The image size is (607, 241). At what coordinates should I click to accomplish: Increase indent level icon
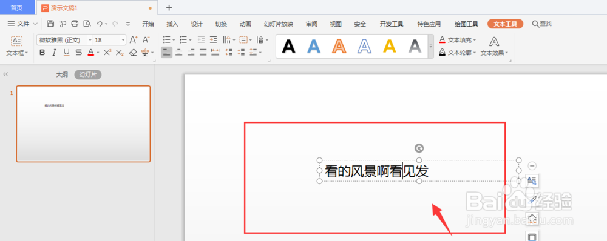pos(213,40)
